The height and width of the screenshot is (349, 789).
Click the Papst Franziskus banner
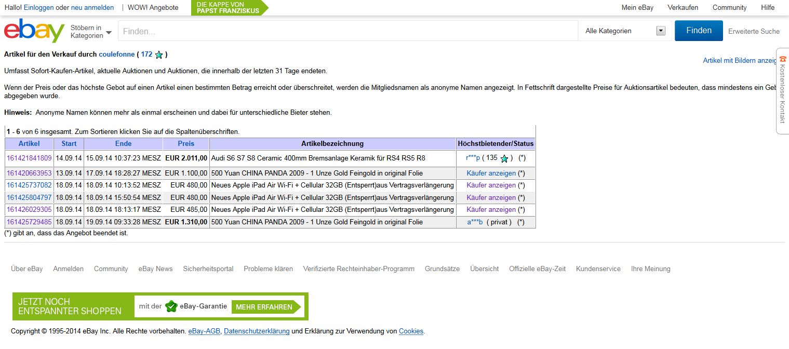[230, 7]
